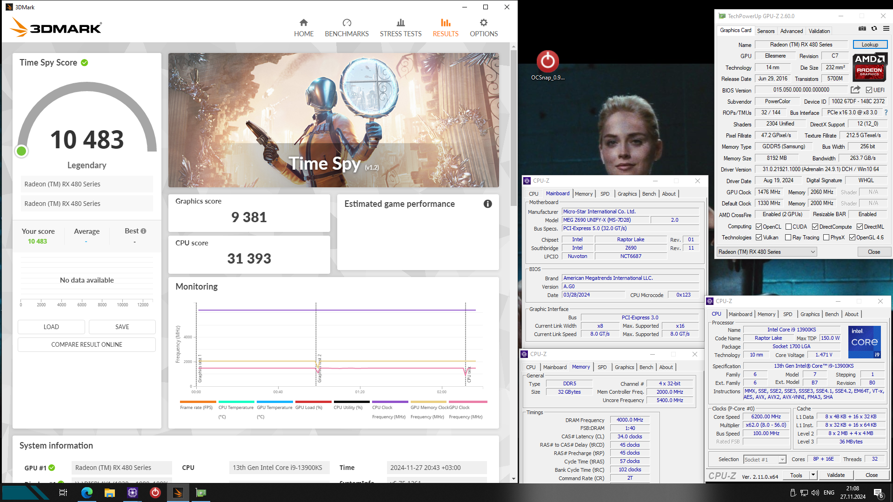
Task: Open File Explorer from the taskbar
Action: click(x=110, y=493)
